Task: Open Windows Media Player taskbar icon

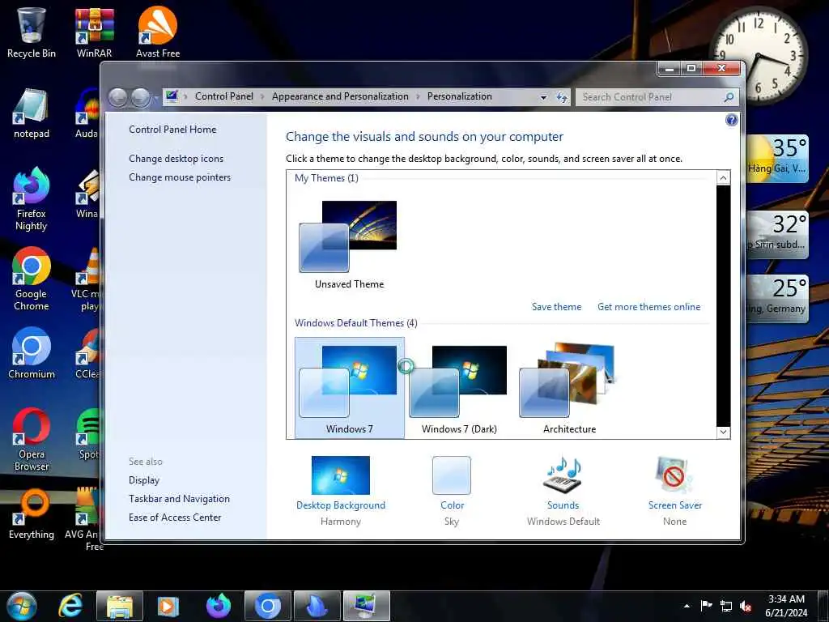Action: 168,607
